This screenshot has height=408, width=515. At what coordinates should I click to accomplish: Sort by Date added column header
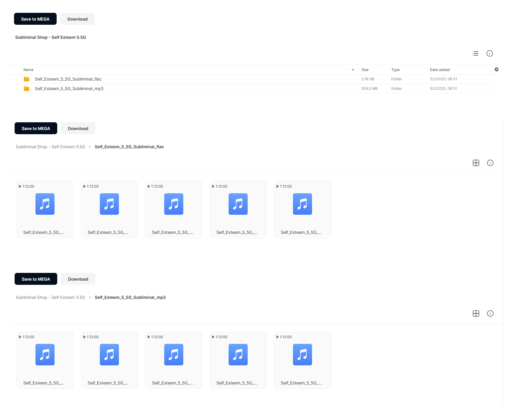(440, 70)
